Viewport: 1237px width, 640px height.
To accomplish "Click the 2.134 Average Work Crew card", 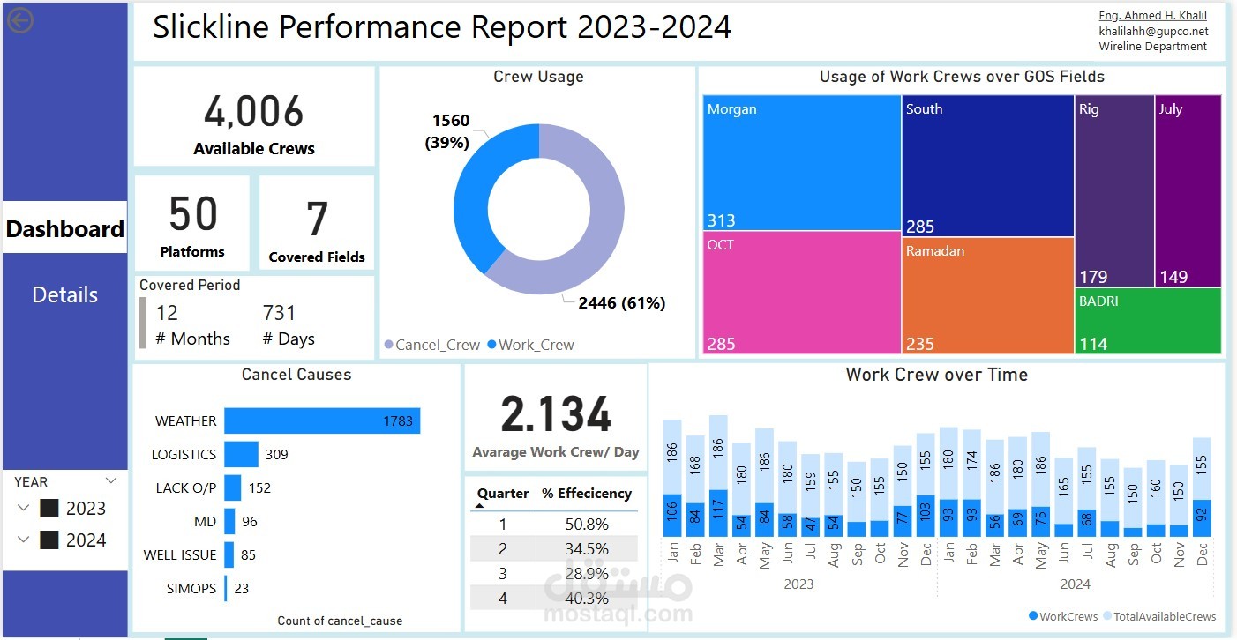I will (x=556, y=419).
